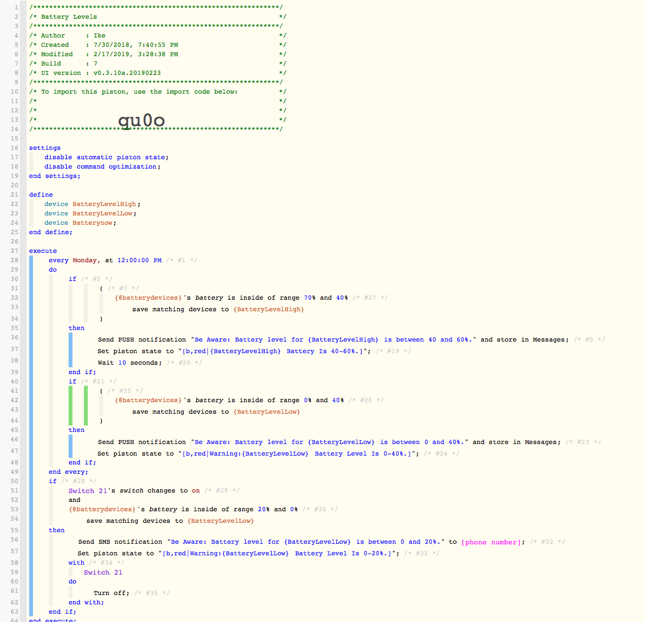
Task: Click the "/* #25 */" comment tag
Action: pos(126,391)
